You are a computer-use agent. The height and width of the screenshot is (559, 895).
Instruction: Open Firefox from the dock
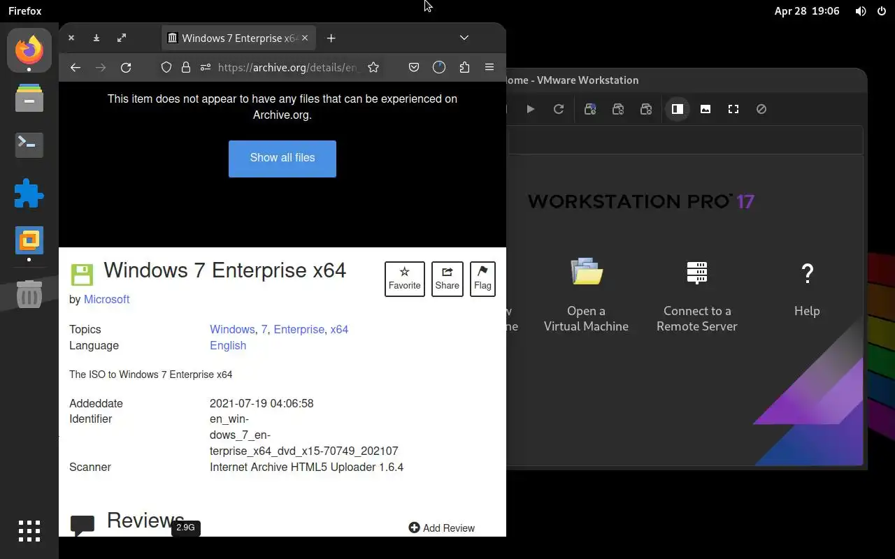tap(29, 50)
